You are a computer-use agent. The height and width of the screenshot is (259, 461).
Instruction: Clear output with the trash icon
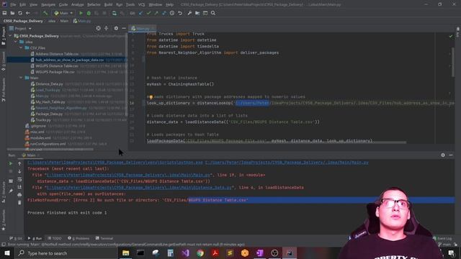[19, 203]
